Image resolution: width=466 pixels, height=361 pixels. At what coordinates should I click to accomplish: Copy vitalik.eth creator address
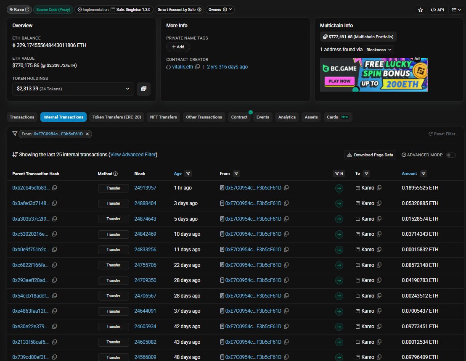coord(197,67)
